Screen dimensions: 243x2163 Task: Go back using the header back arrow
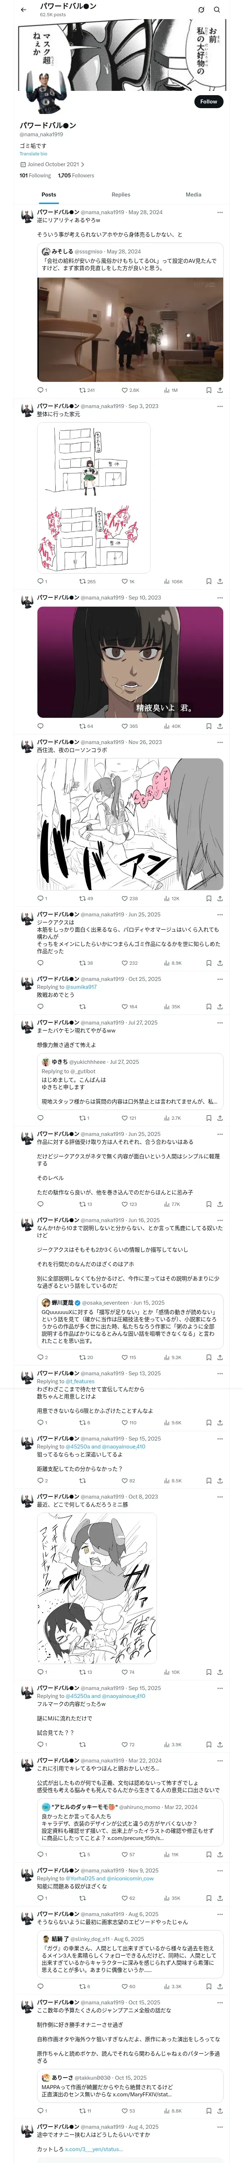(23, 10)
